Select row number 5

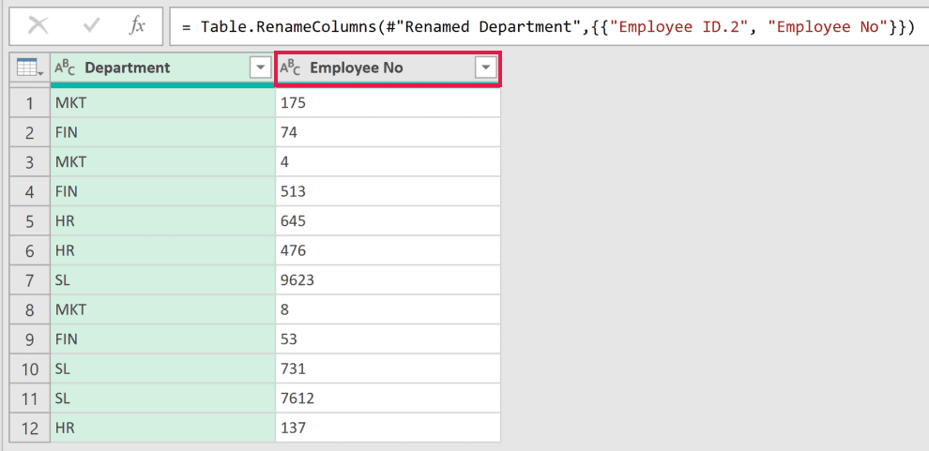pyautogui.click(x=30, y=221)
